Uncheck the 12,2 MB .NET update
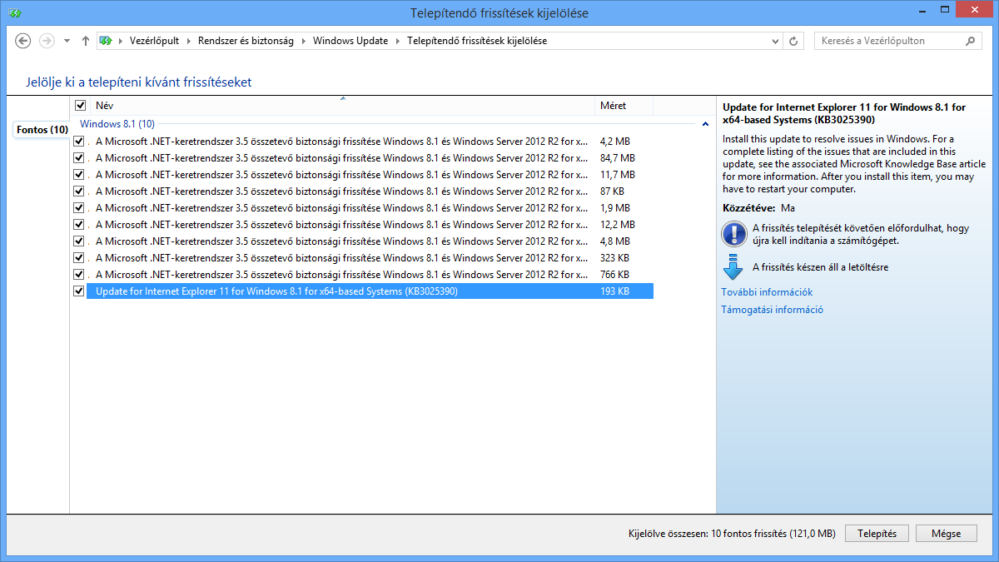Viewport: 999px width, 562px height. pos(79,225)
